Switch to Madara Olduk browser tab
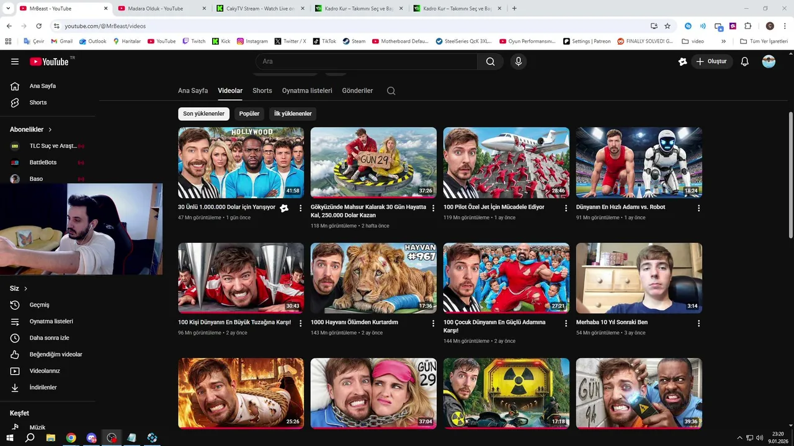This screenshot has width=794, height=446. (161, 9)
